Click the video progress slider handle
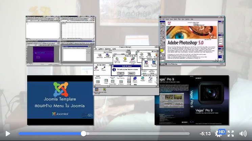 tap(84, 134)
